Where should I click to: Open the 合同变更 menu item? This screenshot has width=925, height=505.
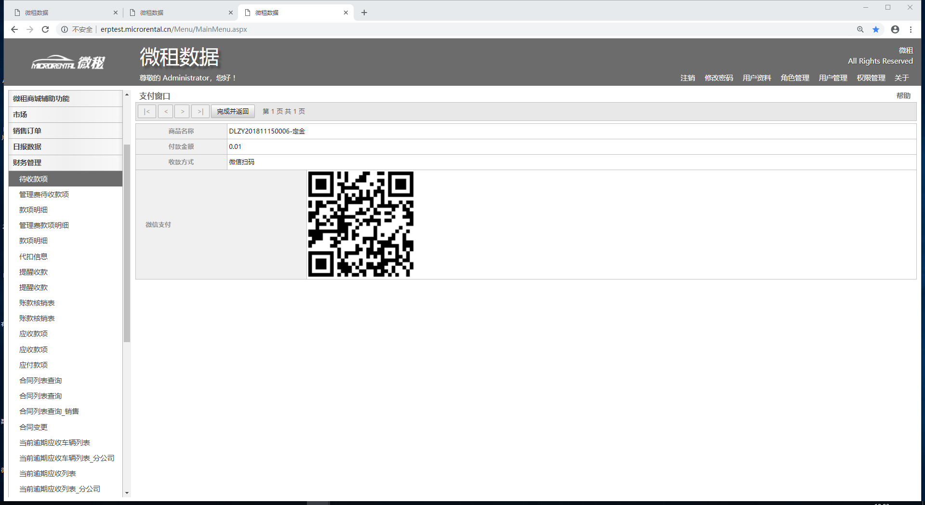point(33,427)
